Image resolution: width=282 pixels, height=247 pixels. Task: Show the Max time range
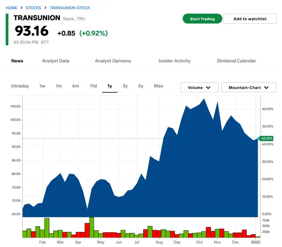pyautogui.click(x=159, y=86)
